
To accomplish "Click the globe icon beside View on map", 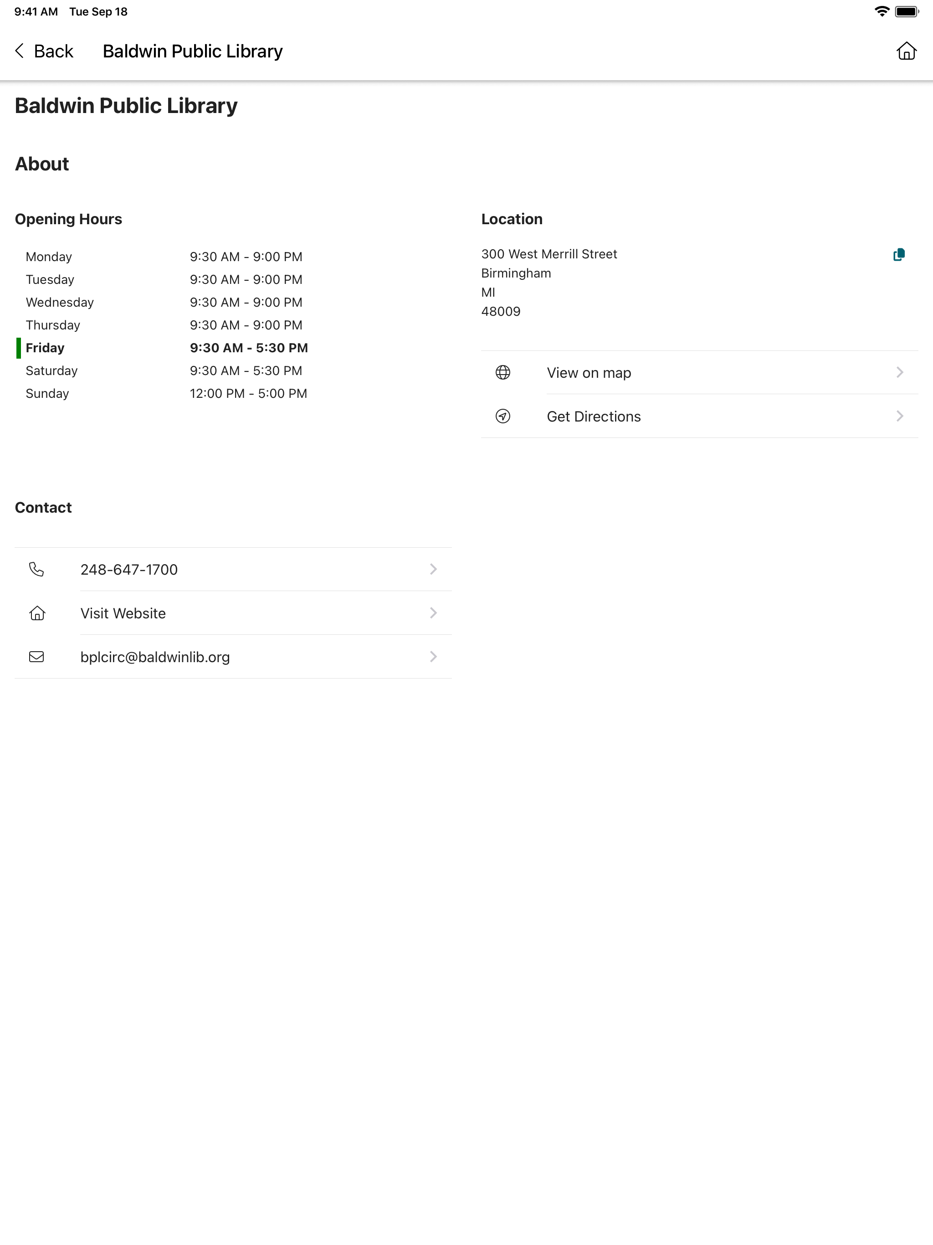I will (x=502, y=373).
